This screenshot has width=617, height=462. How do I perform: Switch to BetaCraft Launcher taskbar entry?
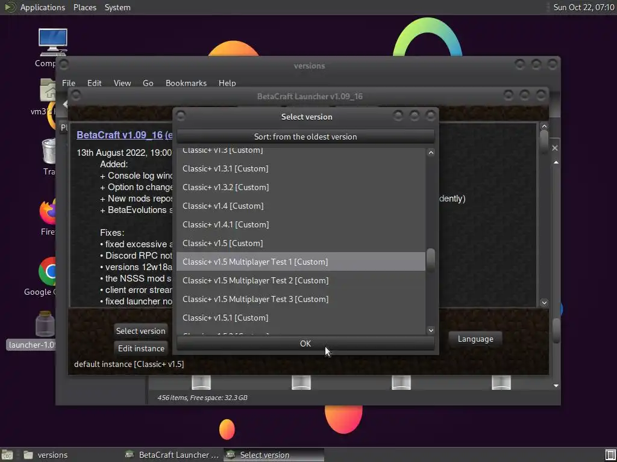[172, 455]
